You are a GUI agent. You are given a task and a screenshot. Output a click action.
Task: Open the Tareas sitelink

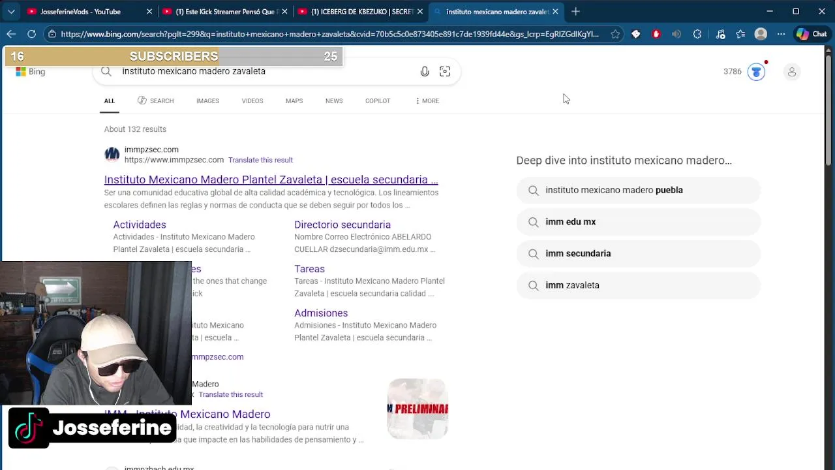point(309,269)
